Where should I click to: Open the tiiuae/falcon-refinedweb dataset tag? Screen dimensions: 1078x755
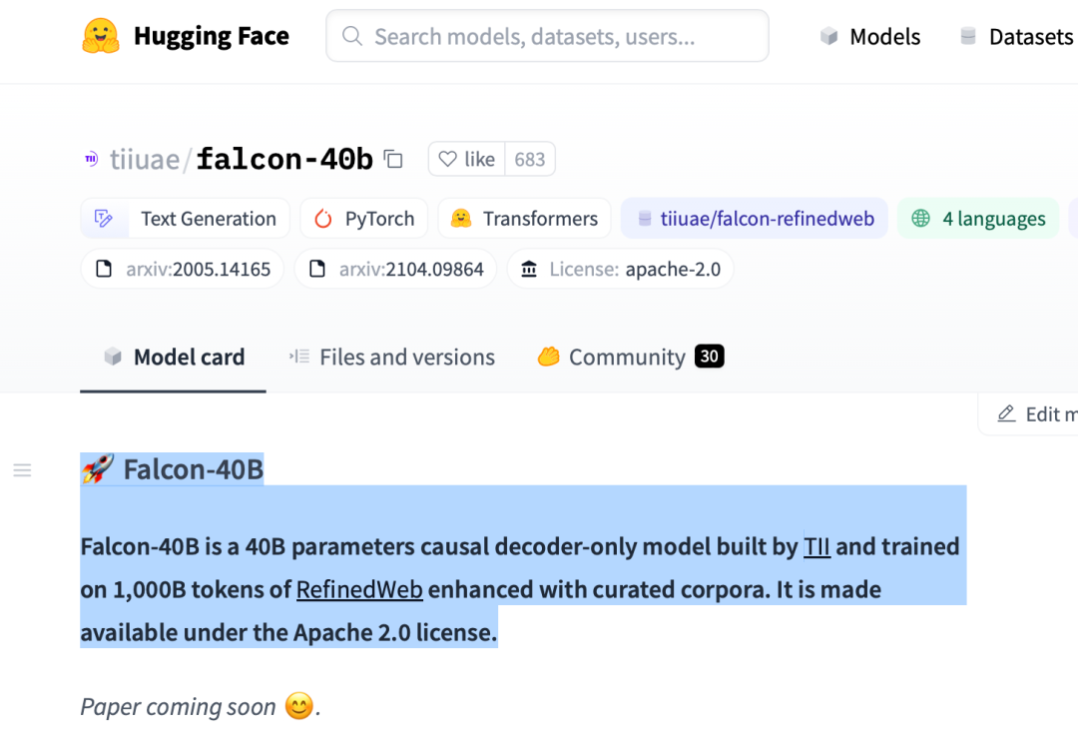[x=755, y=219]
